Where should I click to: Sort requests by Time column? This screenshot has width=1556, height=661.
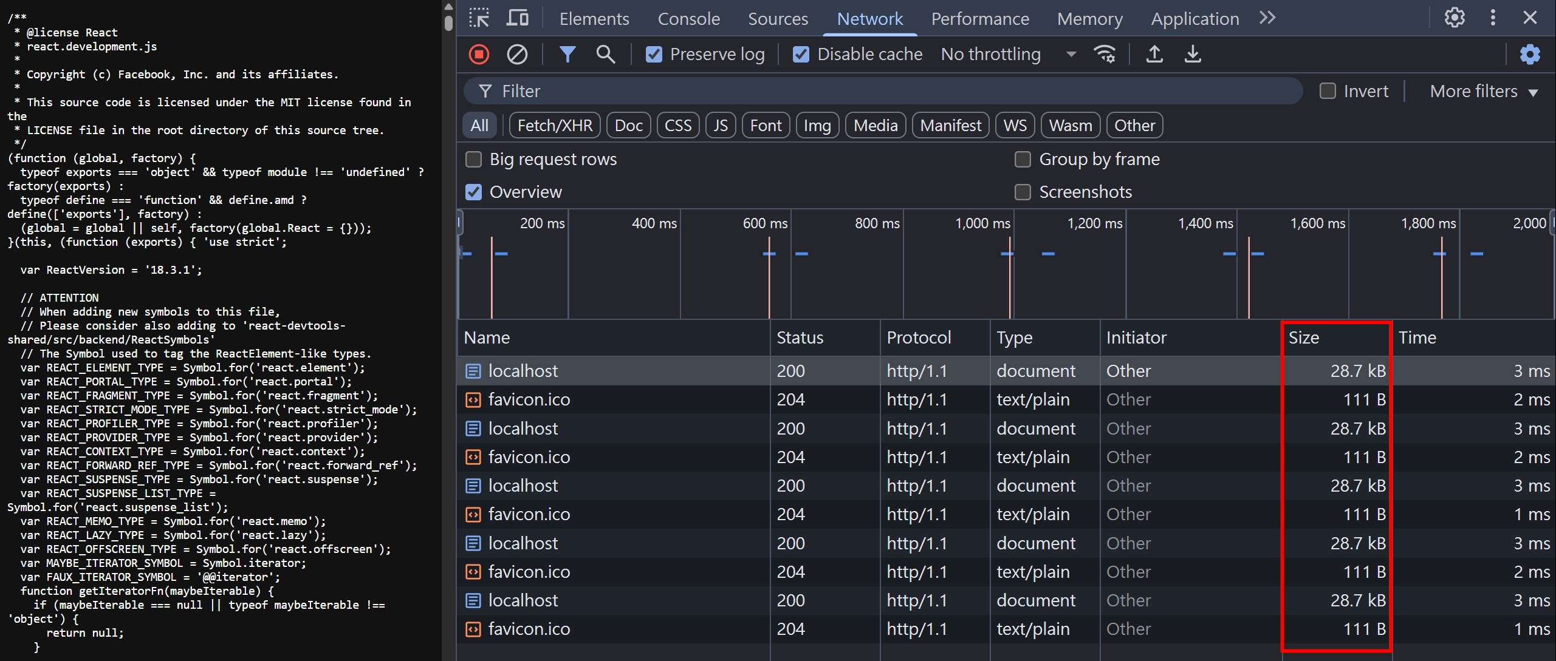[1474, 337]
